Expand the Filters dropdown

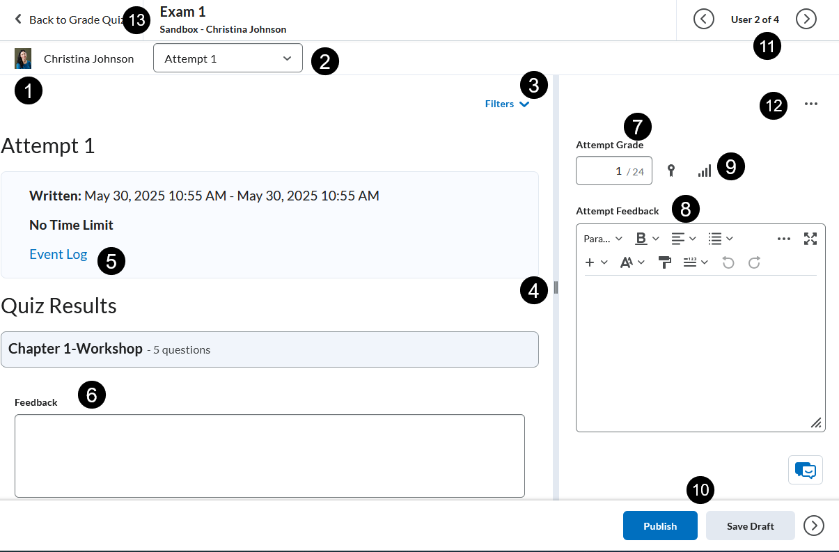(x=507, y=104)
